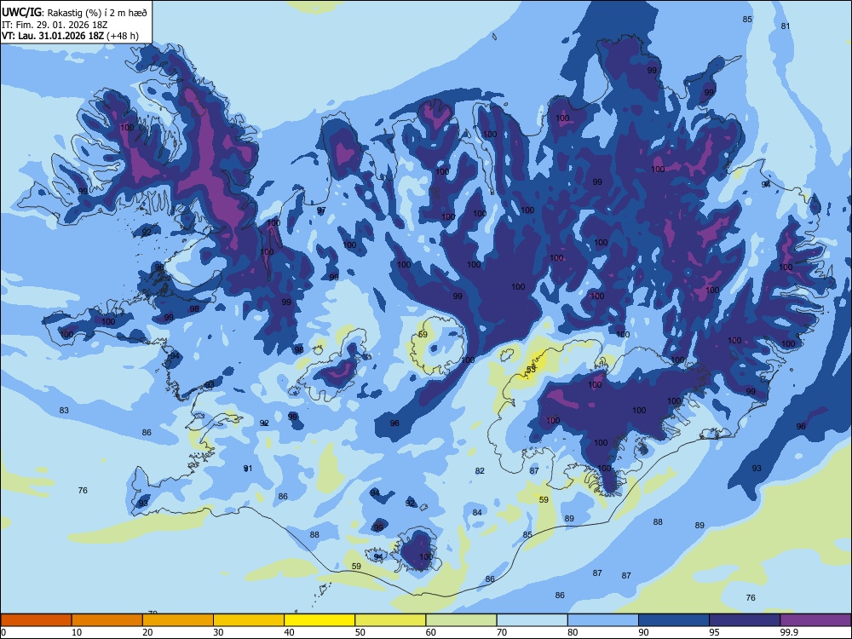Click the humidity value '82' on the map

click(x=480, y=470)
